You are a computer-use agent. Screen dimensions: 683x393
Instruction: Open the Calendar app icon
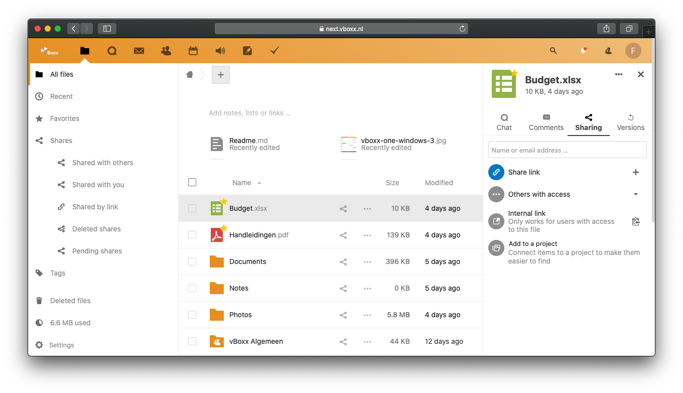[x=193, y=51]
